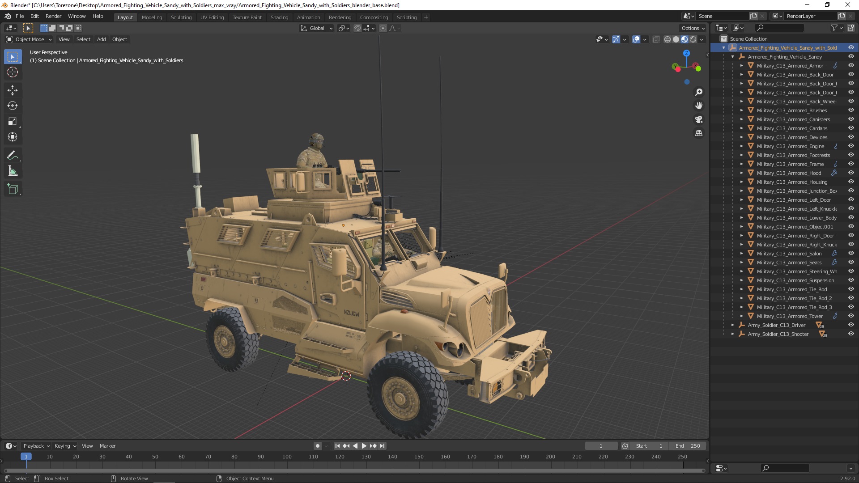The image size is (859, 483).
Task: Select the Measure tool
Action: point(13,171)
